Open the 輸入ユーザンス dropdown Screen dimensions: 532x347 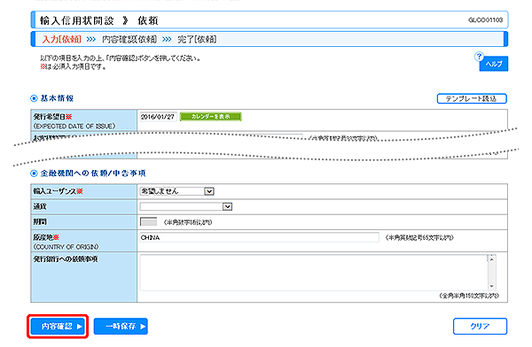176,191
